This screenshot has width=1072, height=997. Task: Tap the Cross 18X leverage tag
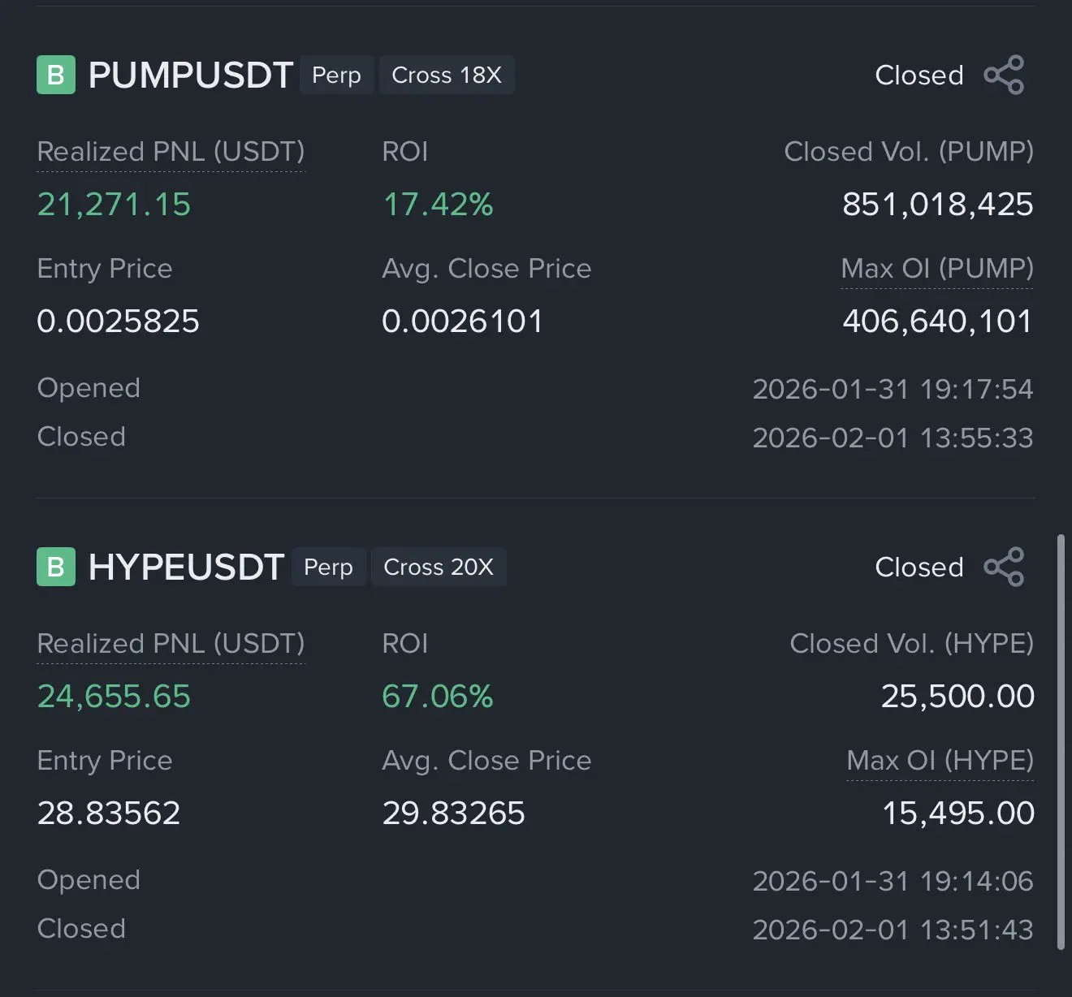point(447,76)
